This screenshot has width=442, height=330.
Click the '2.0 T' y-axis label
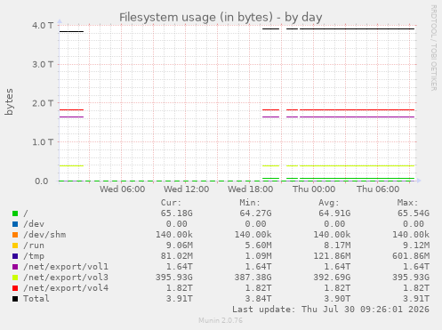click(43, 103)
